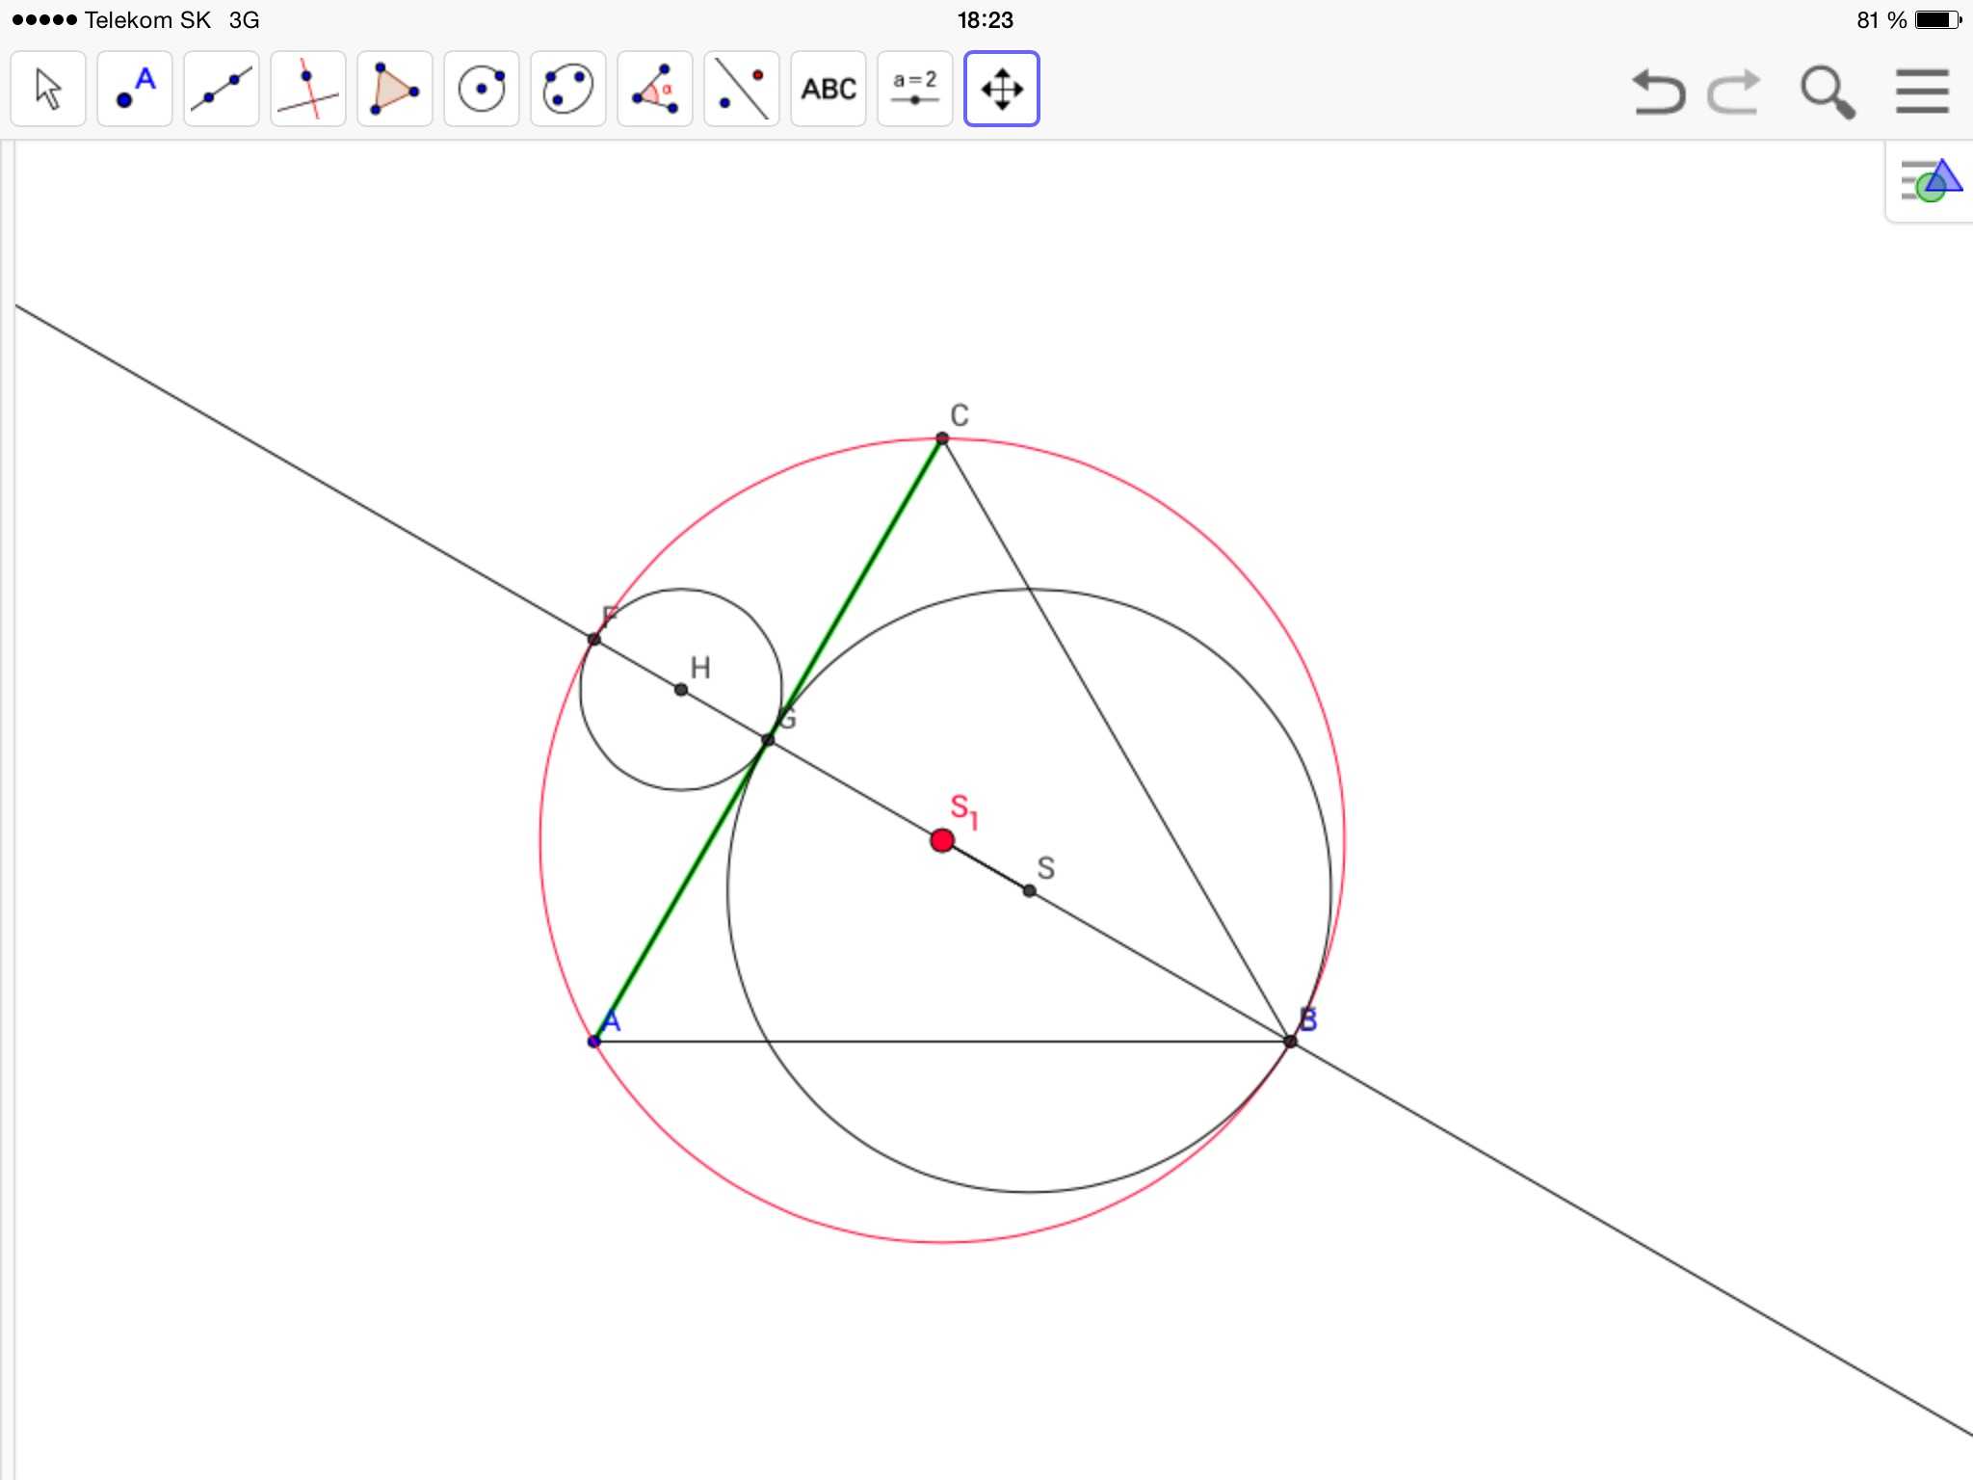1973x1480 pixels.
Task: Redo the last undone action
Action: click(x=1734, y=92)
